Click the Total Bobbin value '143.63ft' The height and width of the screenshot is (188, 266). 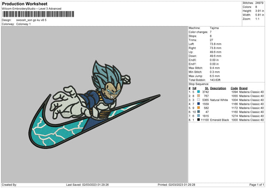click(215, 80)
